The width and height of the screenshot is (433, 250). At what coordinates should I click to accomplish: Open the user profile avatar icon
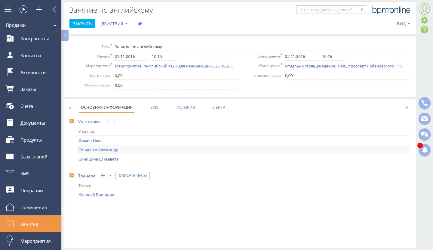coord(424,8)
